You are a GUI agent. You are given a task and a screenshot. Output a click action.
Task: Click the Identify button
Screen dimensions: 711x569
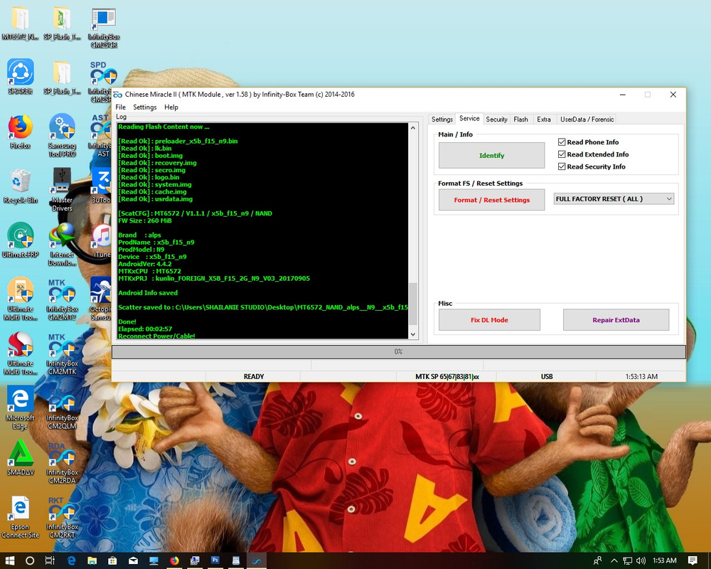(x=491, y=156)
